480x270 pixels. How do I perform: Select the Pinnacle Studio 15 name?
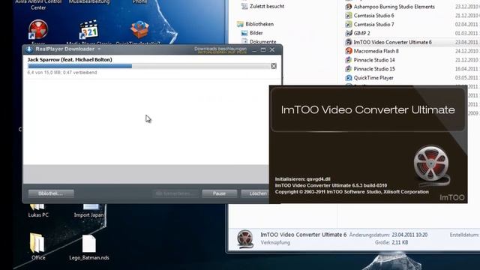click(374, 69)
